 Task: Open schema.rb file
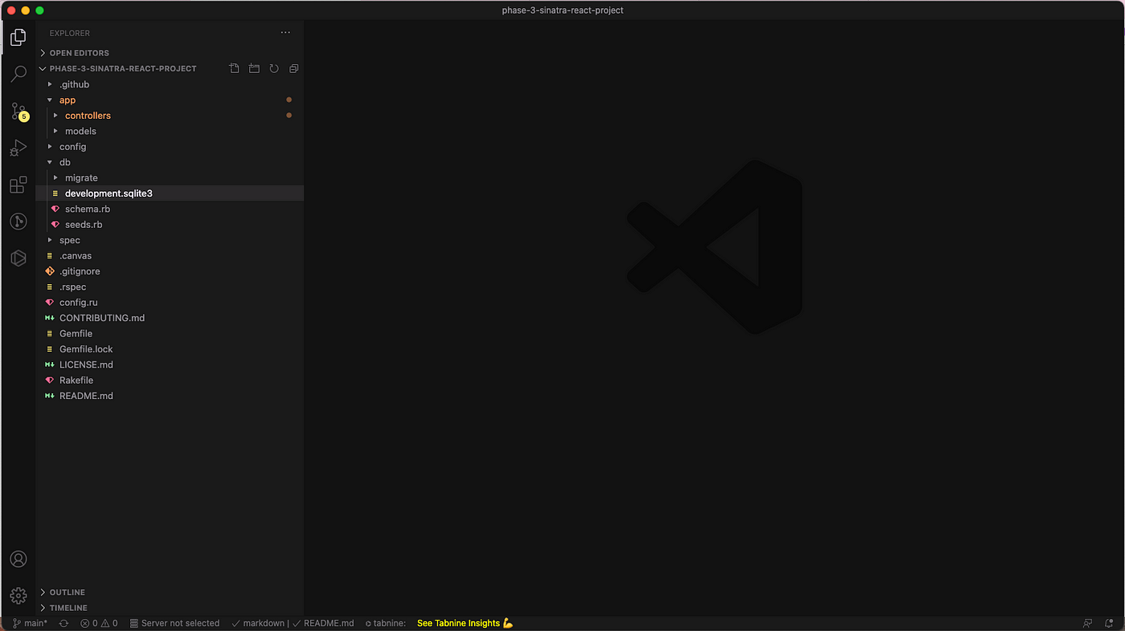coord(171,209)
